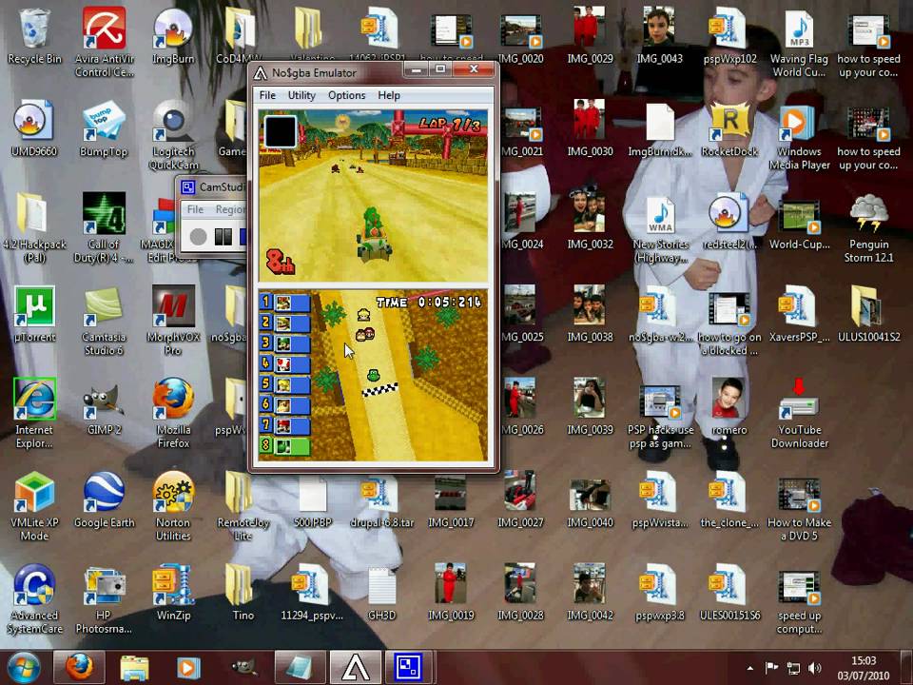The height and width of the screenshot is (685, 913).
Task: Open the File menu in No$gba Emulator
Action: tap(267, 95)
